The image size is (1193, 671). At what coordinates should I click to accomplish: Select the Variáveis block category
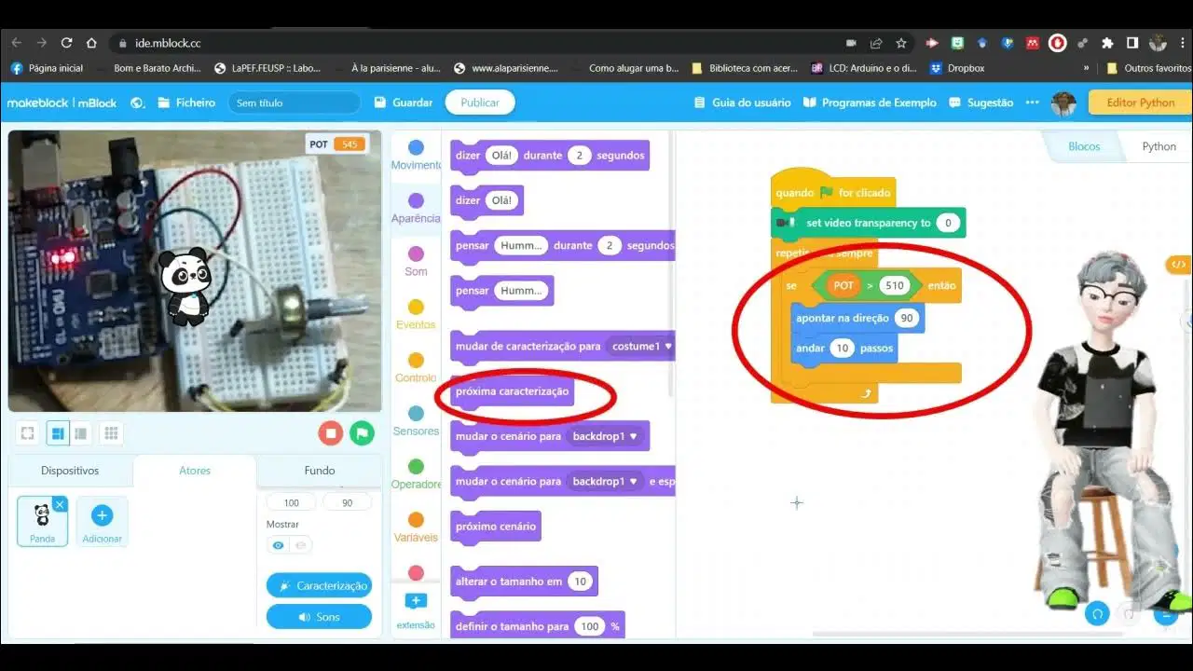(416, 527)
